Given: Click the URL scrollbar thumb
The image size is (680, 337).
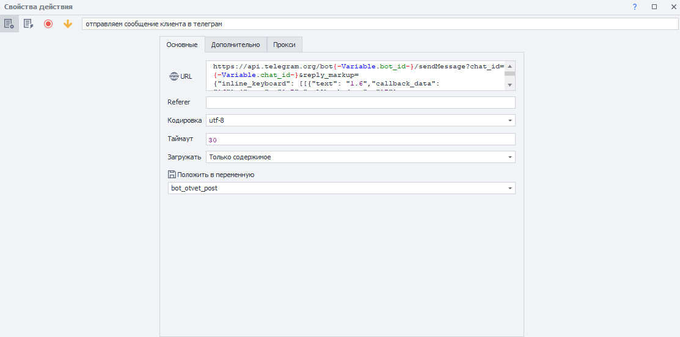Looking at the screenshot, I should pyautogui.click(x=510, y=73).
